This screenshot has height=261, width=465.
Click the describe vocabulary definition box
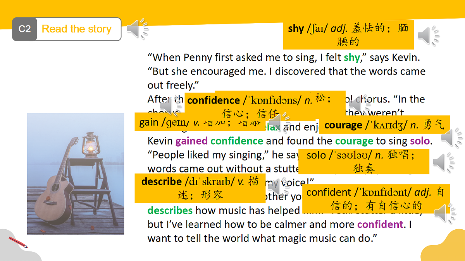(200, 188)
